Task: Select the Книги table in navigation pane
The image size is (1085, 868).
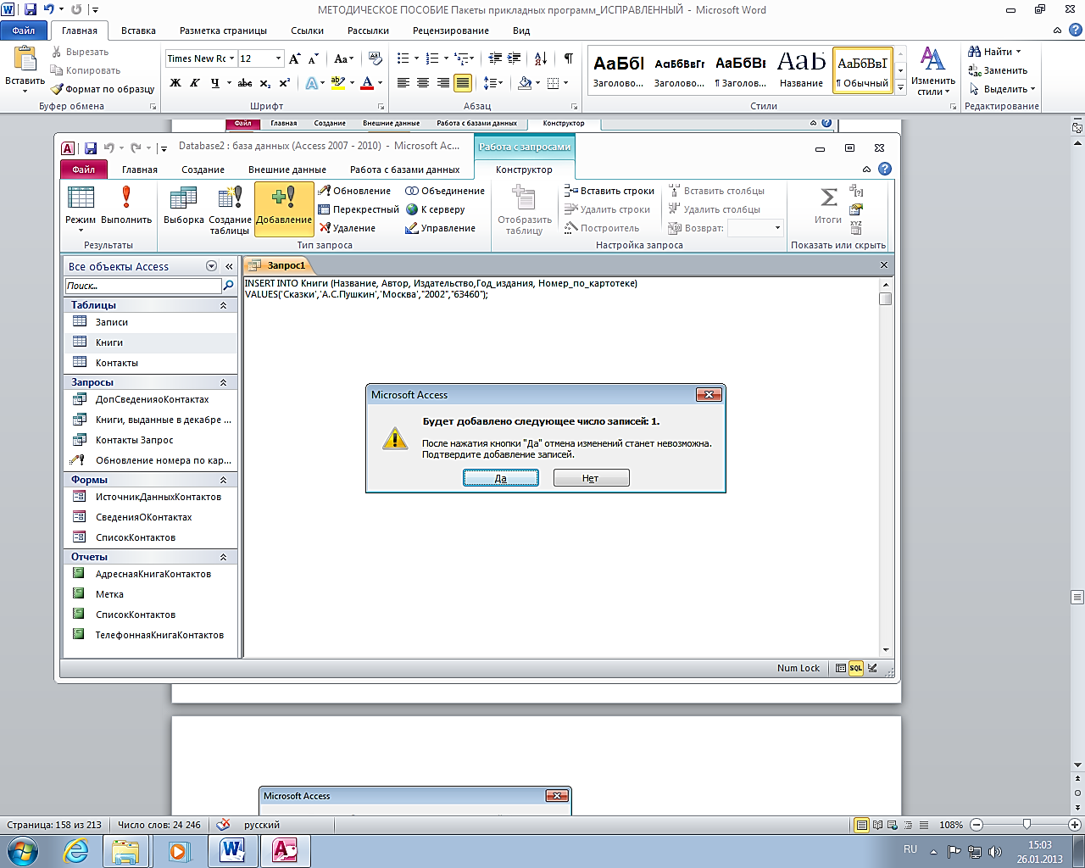Action: click(x=150, y=342)
